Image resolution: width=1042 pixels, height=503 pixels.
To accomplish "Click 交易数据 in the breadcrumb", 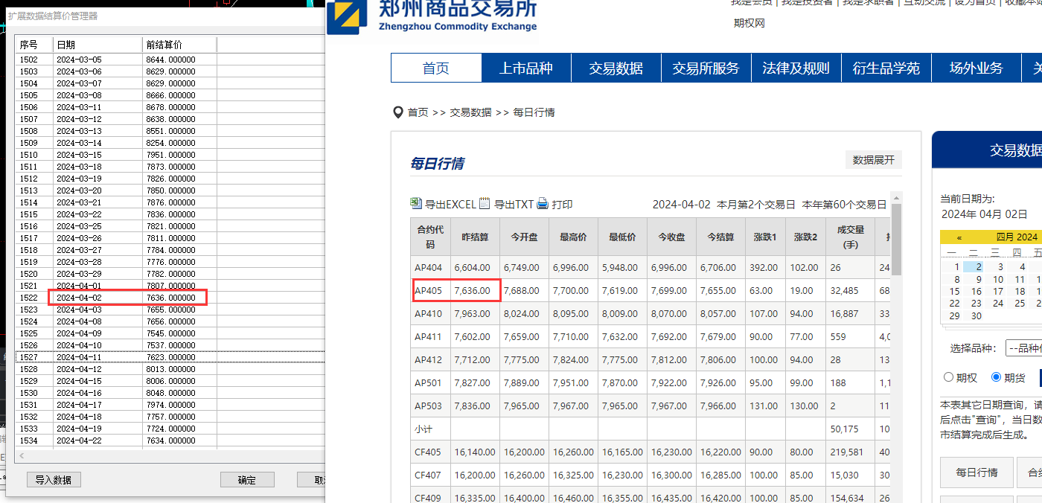I will (470, 112).
